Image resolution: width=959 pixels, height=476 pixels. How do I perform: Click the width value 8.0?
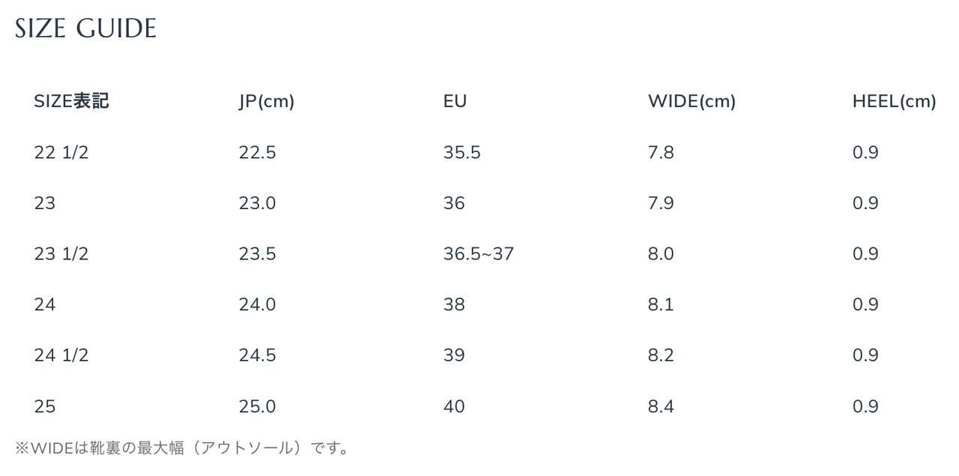coord(661,254)
